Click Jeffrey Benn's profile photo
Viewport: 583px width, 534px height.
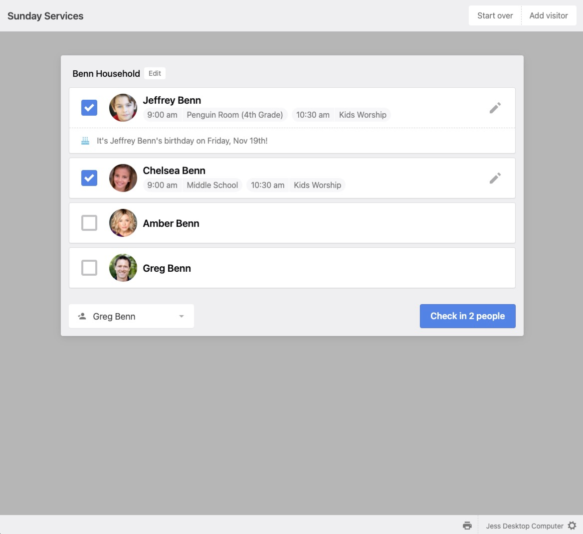point(123,108)
